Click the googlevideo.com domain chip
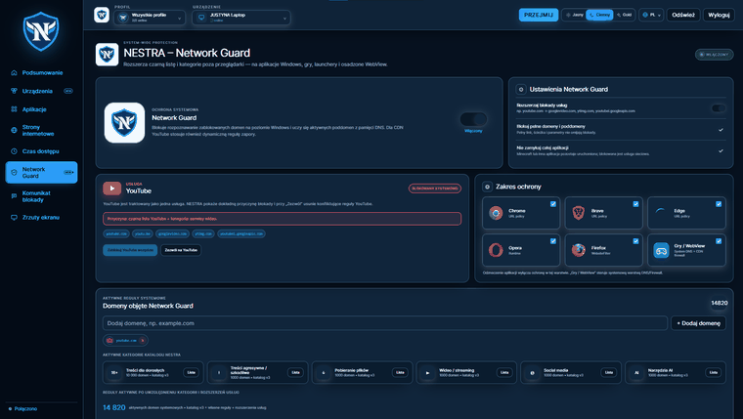Image resolution: width=743 pixels, height=419 pixels. [x=172, y=233]
